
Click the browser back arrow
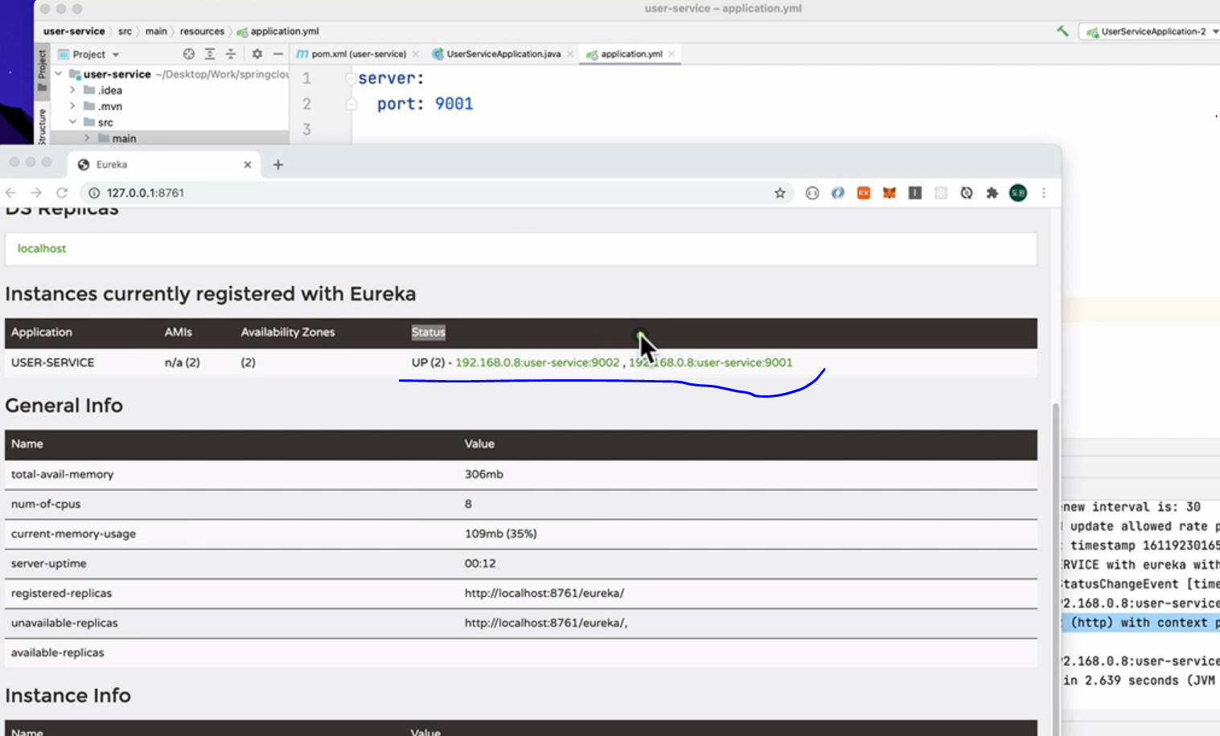point(10,193)
